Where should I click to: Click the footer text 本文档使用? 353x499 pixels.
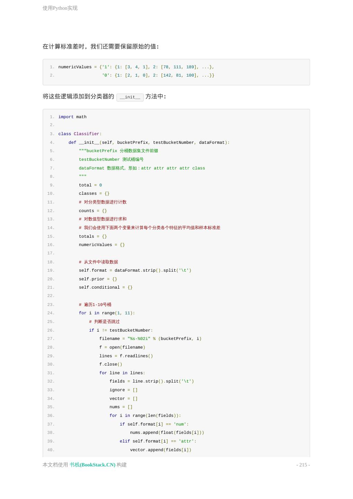[x=55, y=465]
